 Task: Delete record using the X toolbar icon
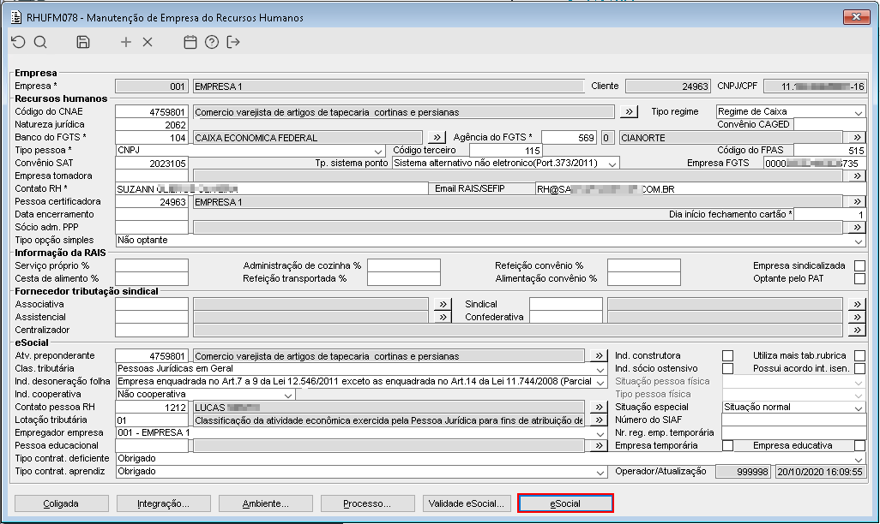point(148,42)
